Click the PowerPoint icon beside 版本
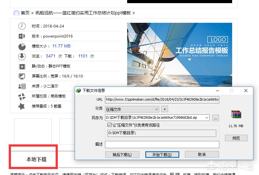Image resolution: width=259 pixels, height=175 pixels. point(22,36)
